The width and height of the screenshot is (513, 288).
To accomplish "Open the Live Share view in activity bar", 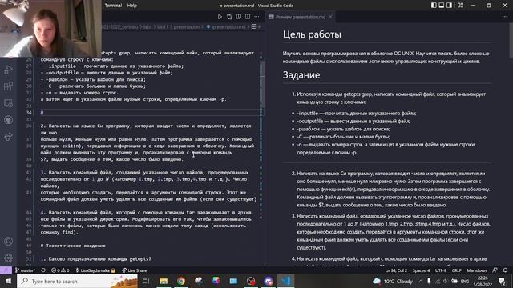I will [x=9, y=137].
